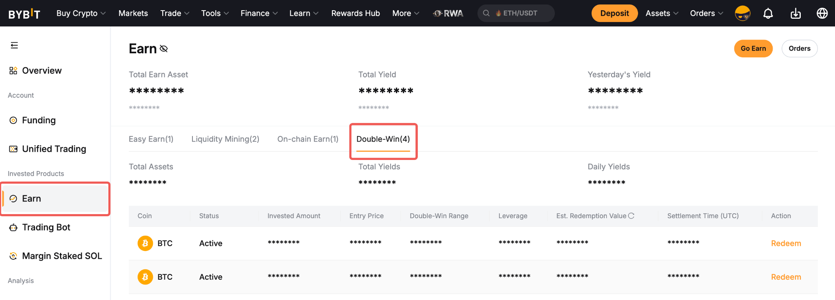Click the first BTC row coin icon

click(x=145, y=243)
